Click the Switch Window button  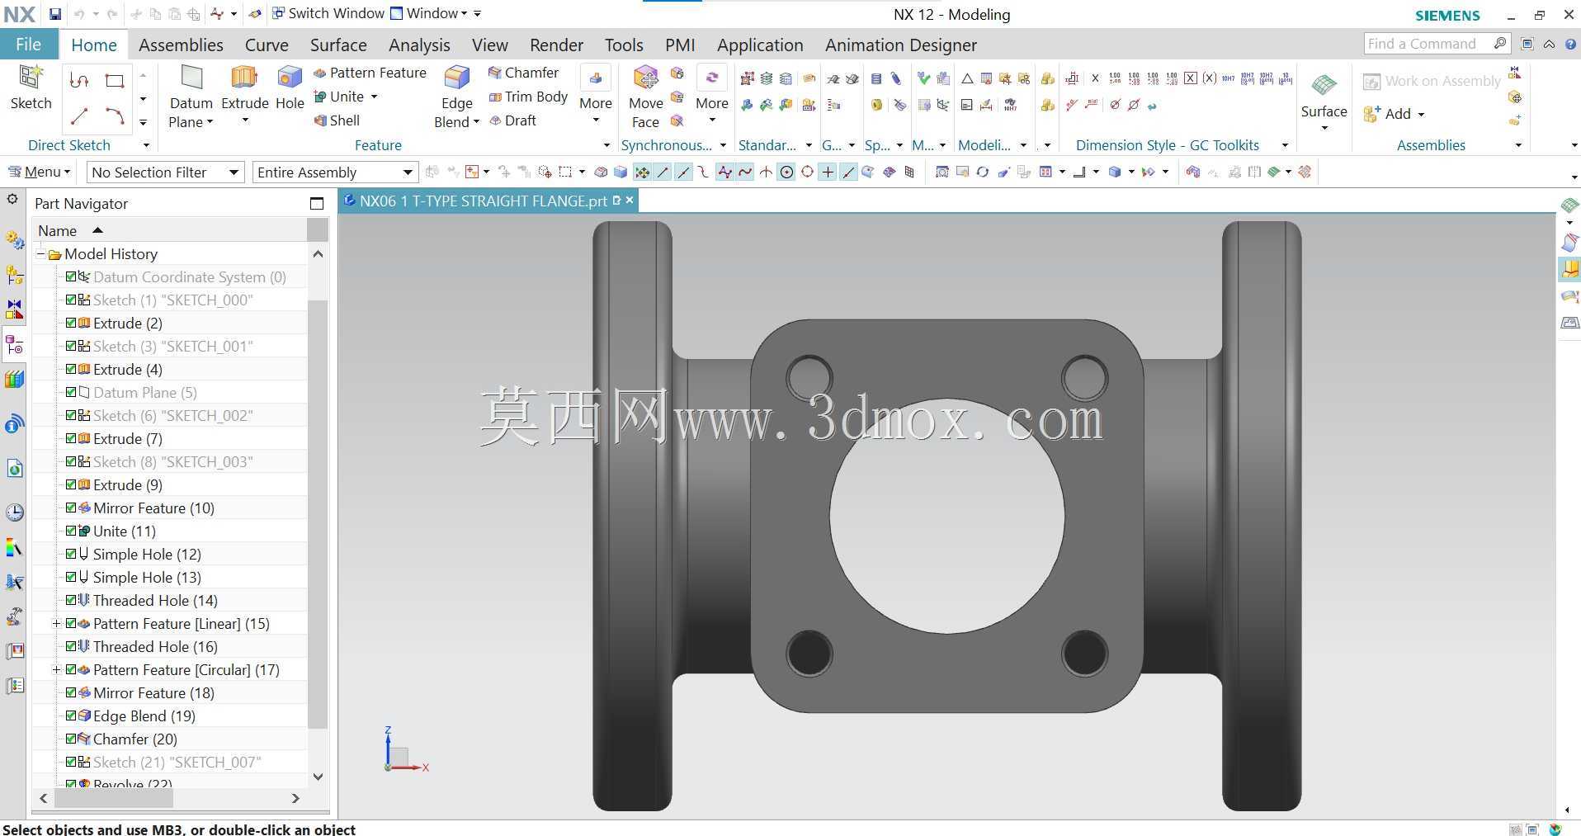328,13
